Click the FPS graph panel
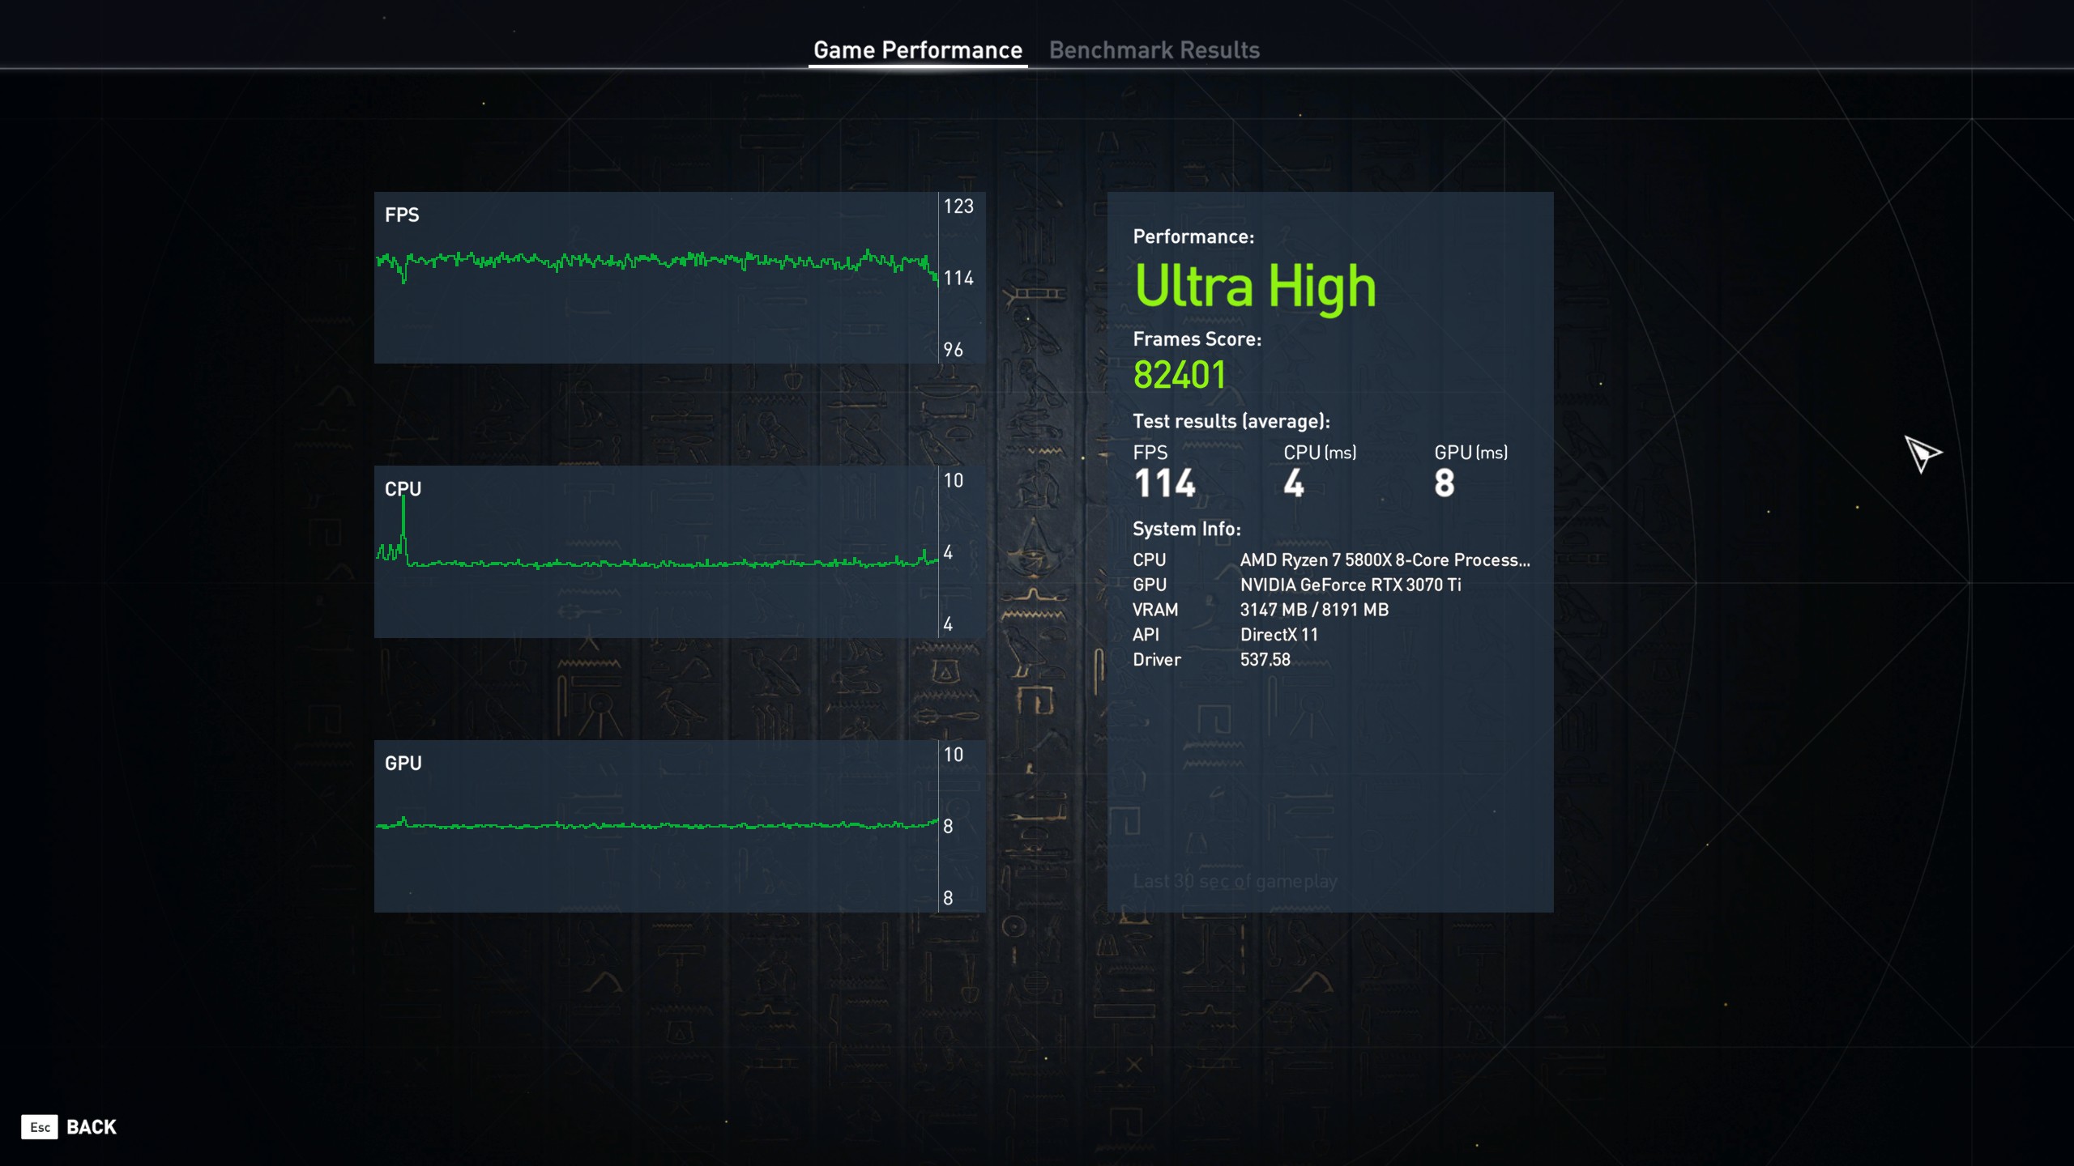Screen dimensions: 2074x1166 pyautogui.click(x=656, y=278)
